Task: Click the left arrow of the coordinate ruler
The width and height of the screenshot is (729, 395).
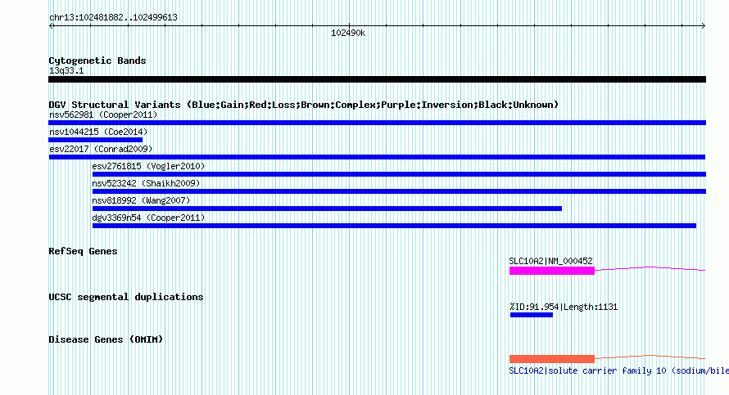Action: click(51, 25)
